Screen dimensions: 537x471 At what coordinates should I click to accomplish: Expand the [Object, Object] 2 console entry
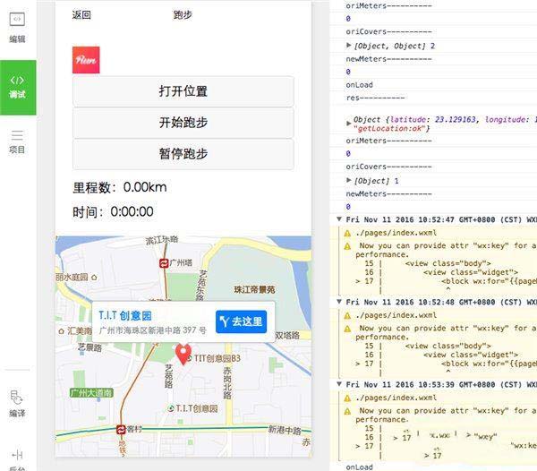(x=349, y=45)
